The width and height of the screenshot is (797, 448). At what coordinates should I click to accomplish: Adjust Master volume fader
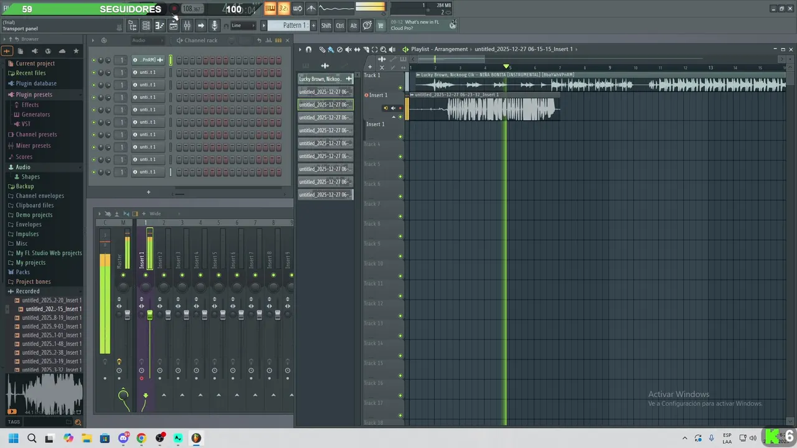127,315
